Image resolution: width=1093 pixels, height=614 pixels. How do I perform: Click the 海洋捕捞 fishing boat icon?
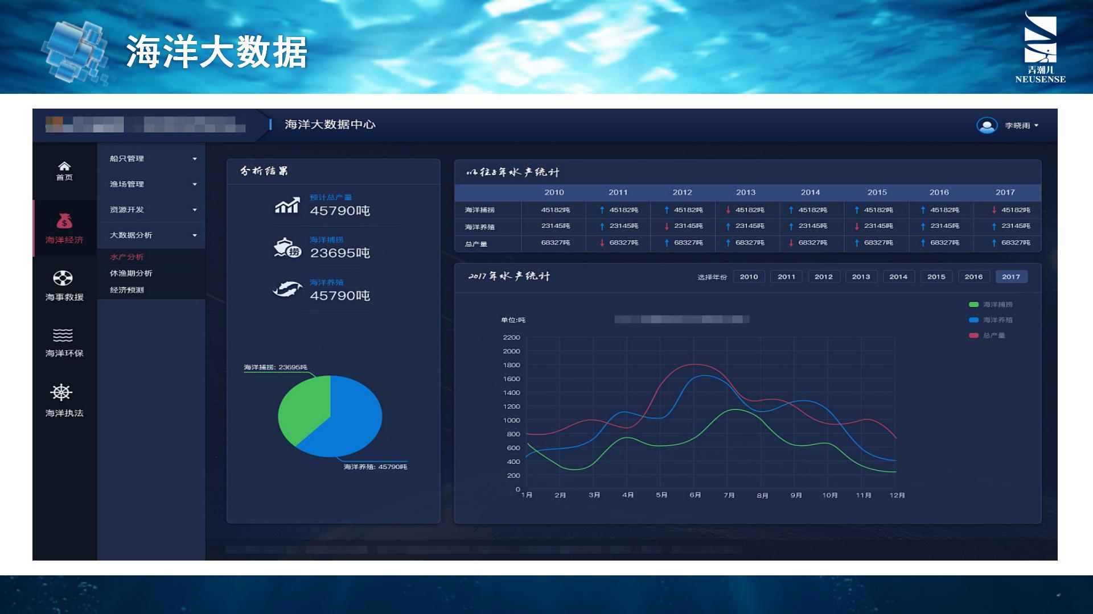[x=287, y=248]
